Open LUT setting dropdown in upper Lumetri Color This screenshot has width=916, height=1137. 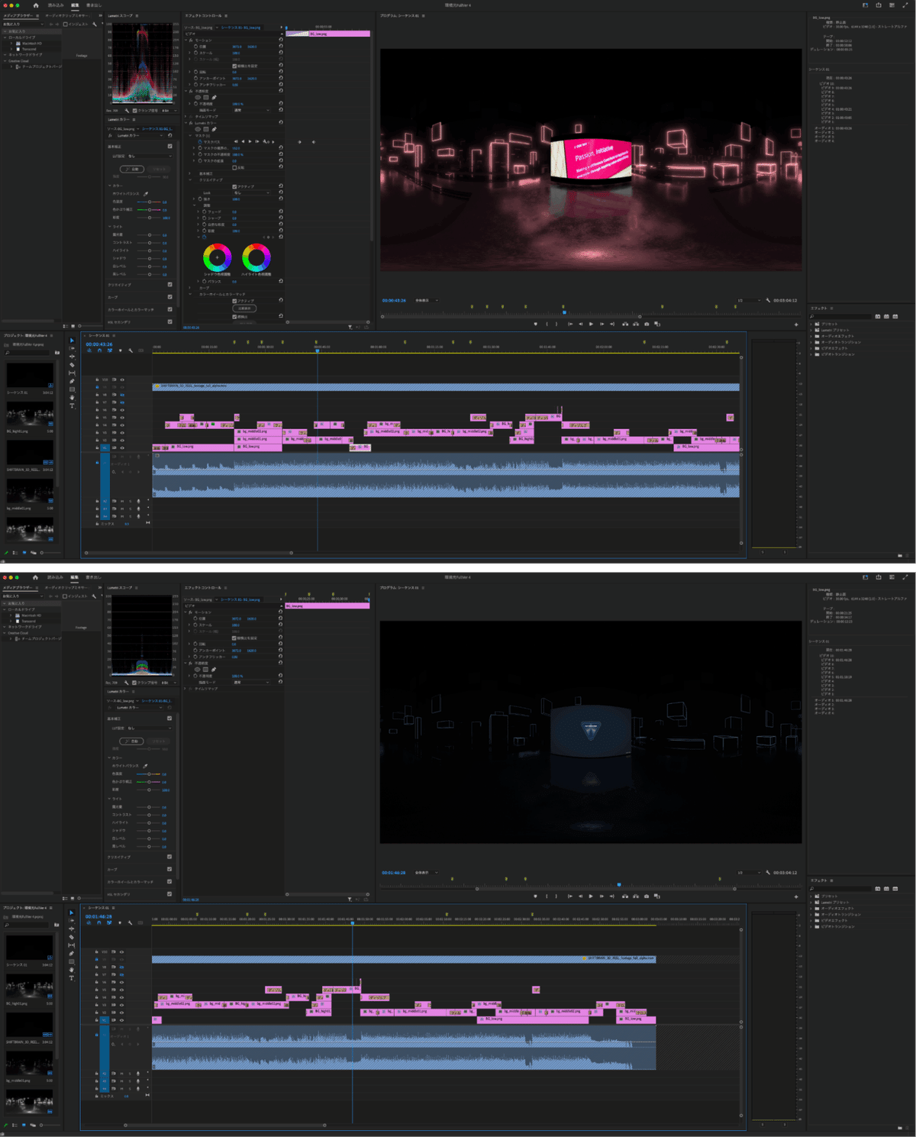click(x=150, y=156)
